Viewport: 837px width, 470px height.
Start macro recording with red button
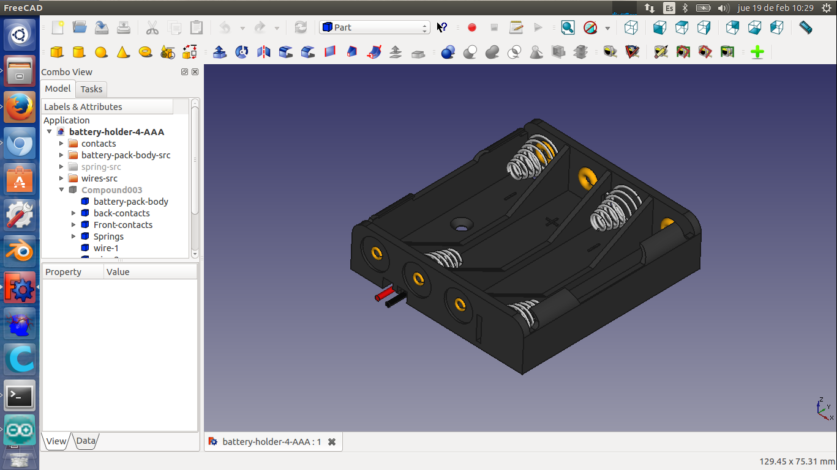click(472, 28)
